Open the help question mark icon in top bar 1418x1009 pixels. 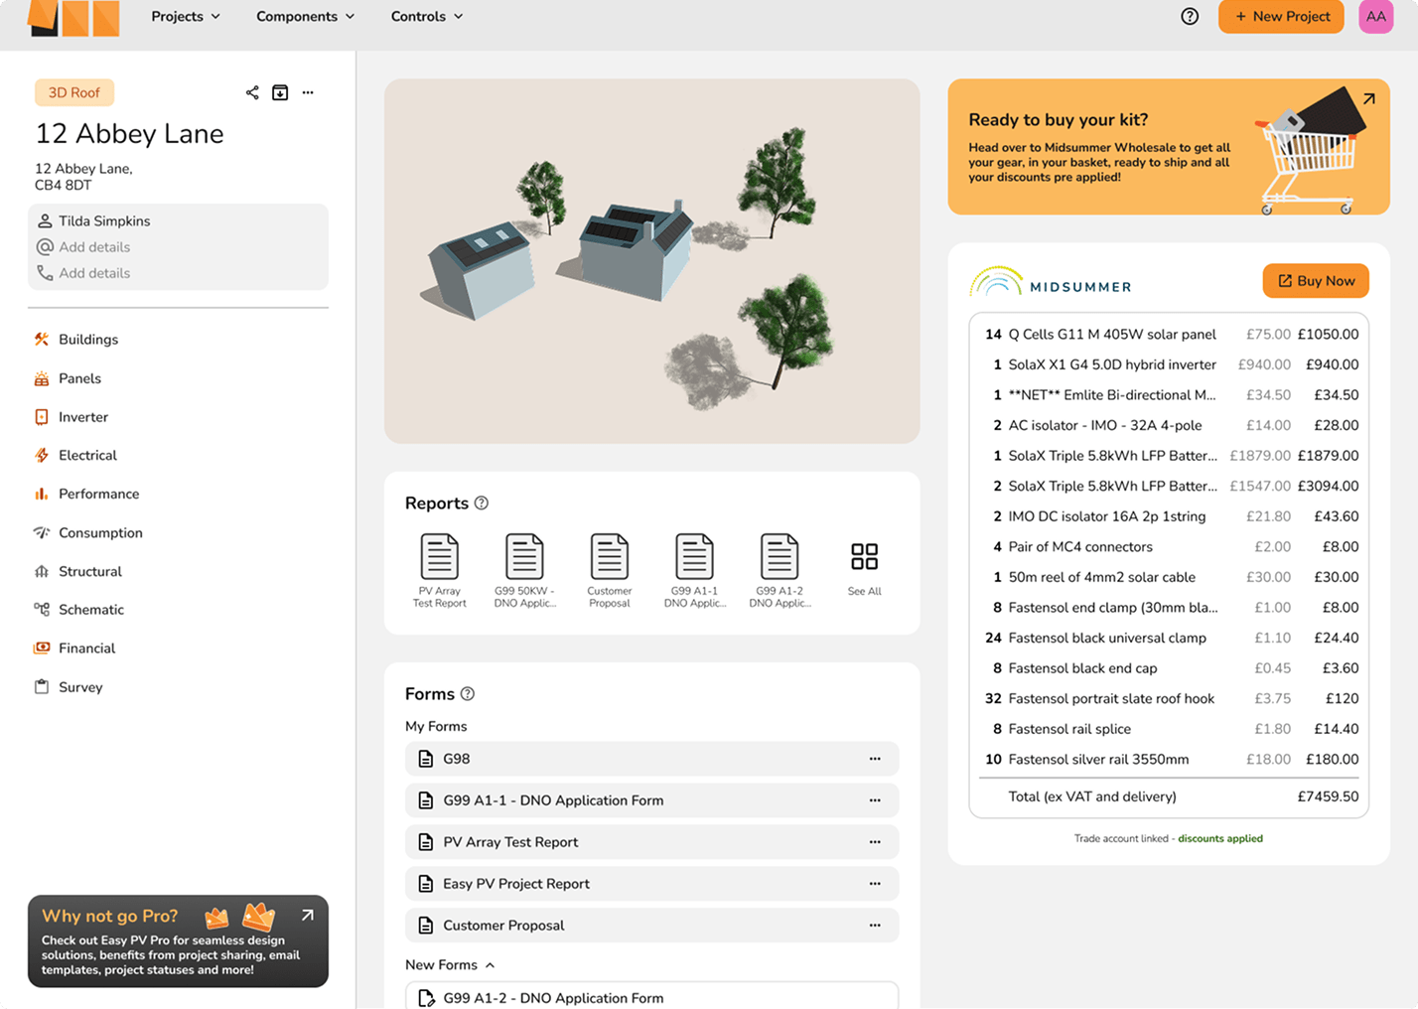click(1190, 16)
